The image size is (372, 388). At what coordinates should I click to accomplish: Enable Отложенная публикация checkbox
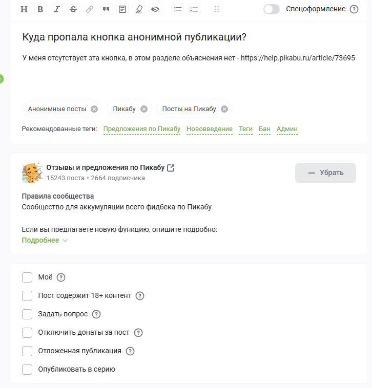pos(27,351)
